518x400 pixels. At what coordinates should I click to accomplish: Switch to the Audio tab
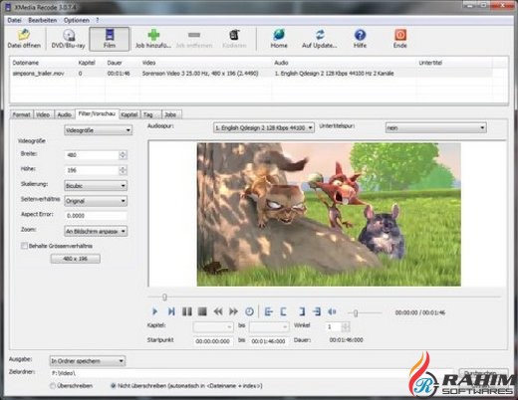65,114
